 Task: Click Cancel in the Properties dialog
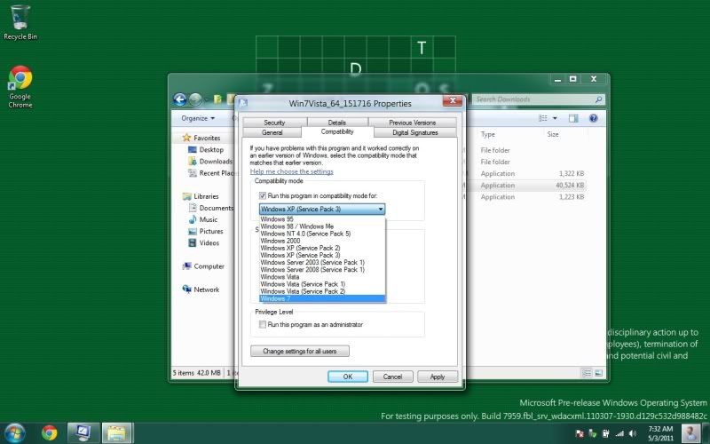[392, 377]
